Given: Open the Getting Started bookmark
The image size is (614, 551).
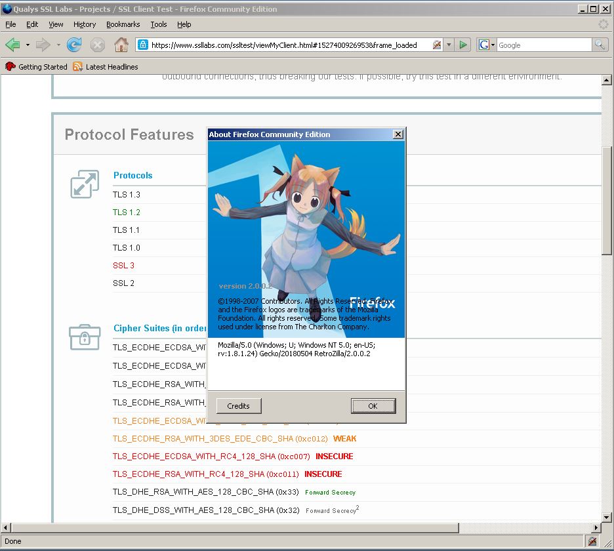Looking at the screenshot, I should (x=35, y=66).
